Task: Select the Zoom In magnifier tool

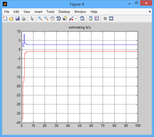Action: (40, 18)
